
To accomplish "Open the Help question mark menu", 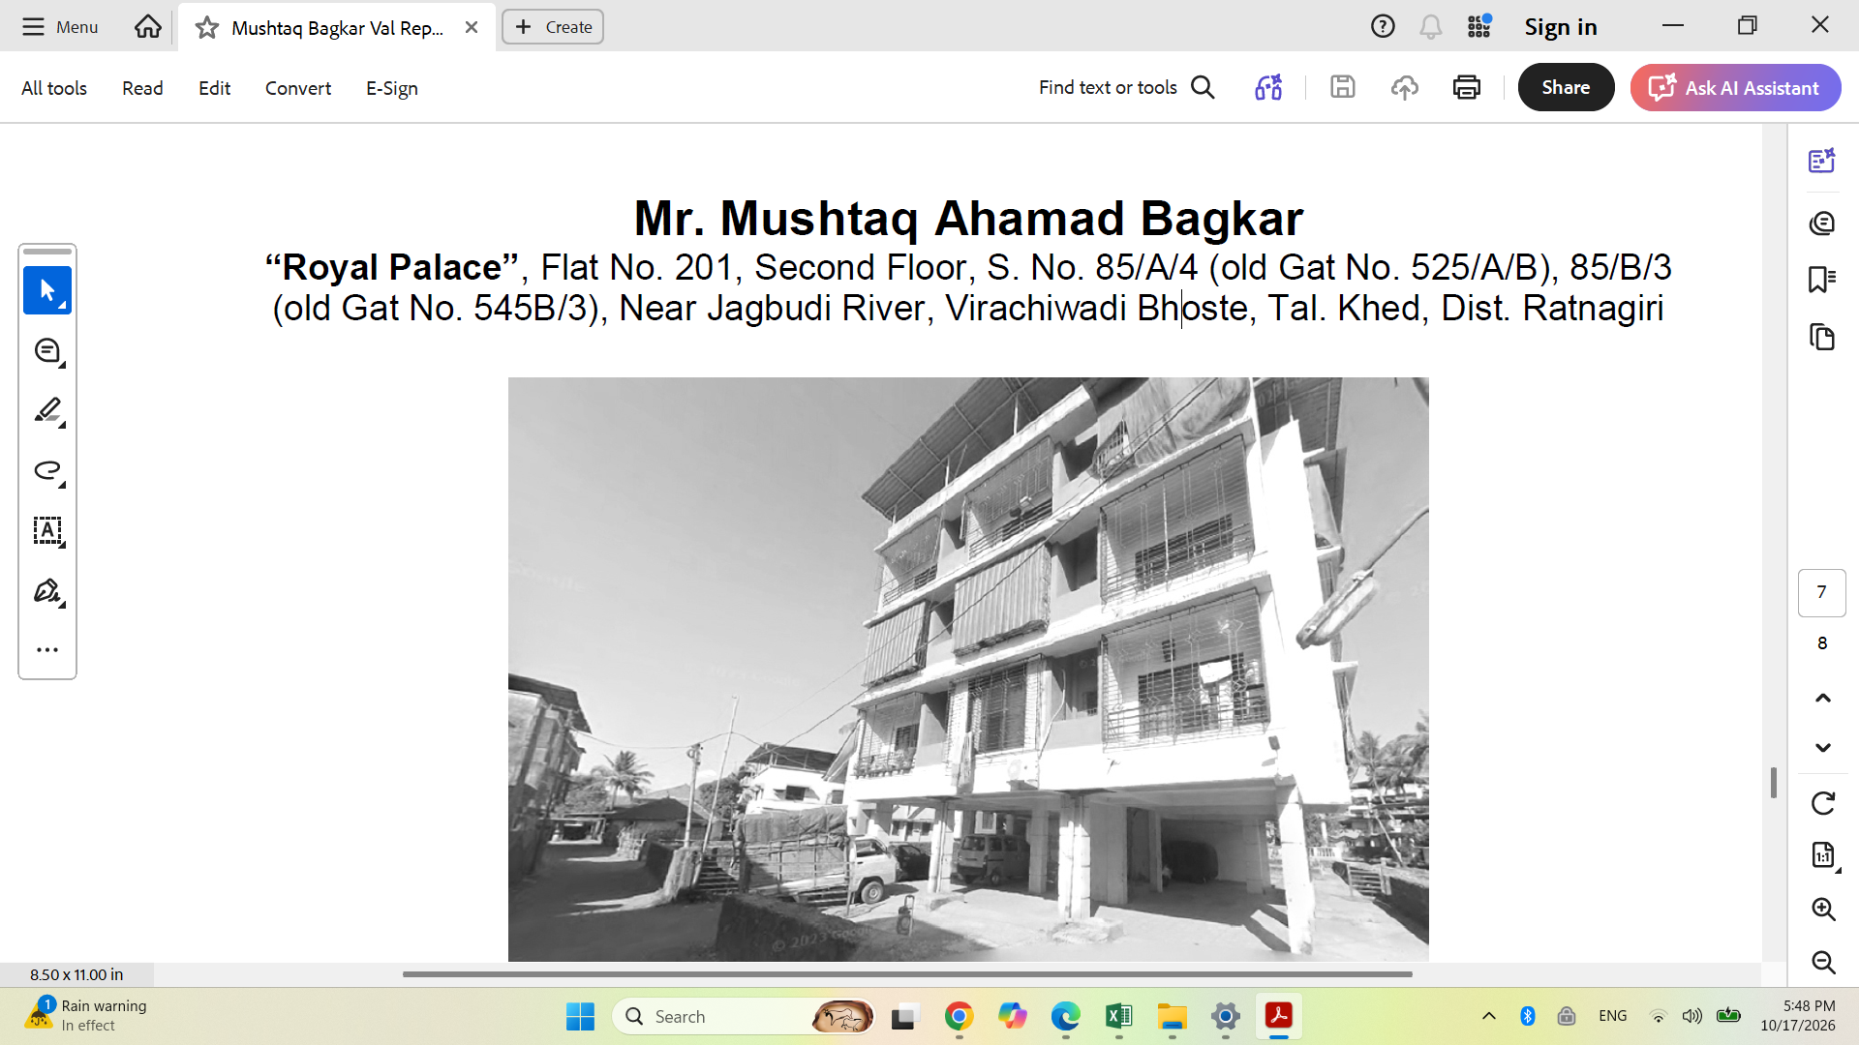I will coord(1383,27).
